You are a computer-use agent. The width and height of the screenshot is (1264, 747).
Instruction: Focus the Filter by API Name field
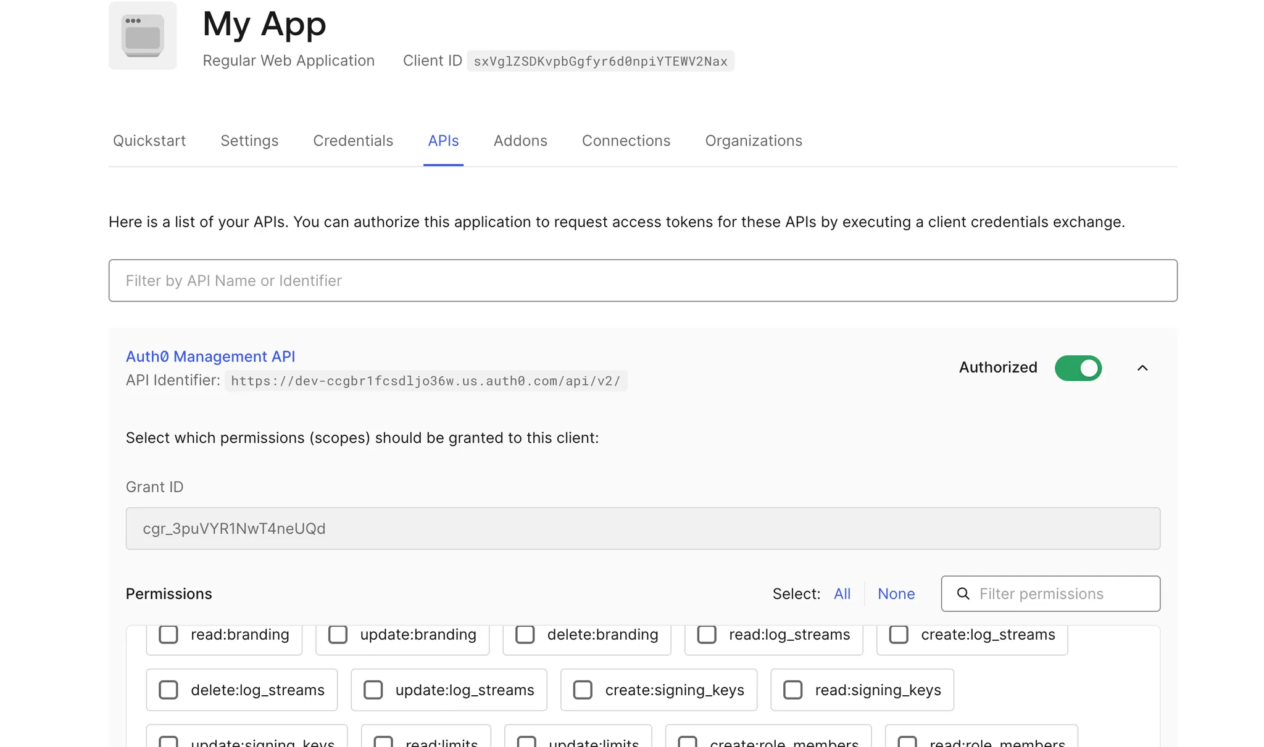click(x=642, y=281)
